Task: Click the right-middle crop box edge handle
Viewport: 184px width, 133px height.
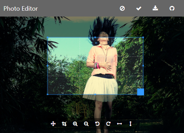Action: click(x=143, y=66)
